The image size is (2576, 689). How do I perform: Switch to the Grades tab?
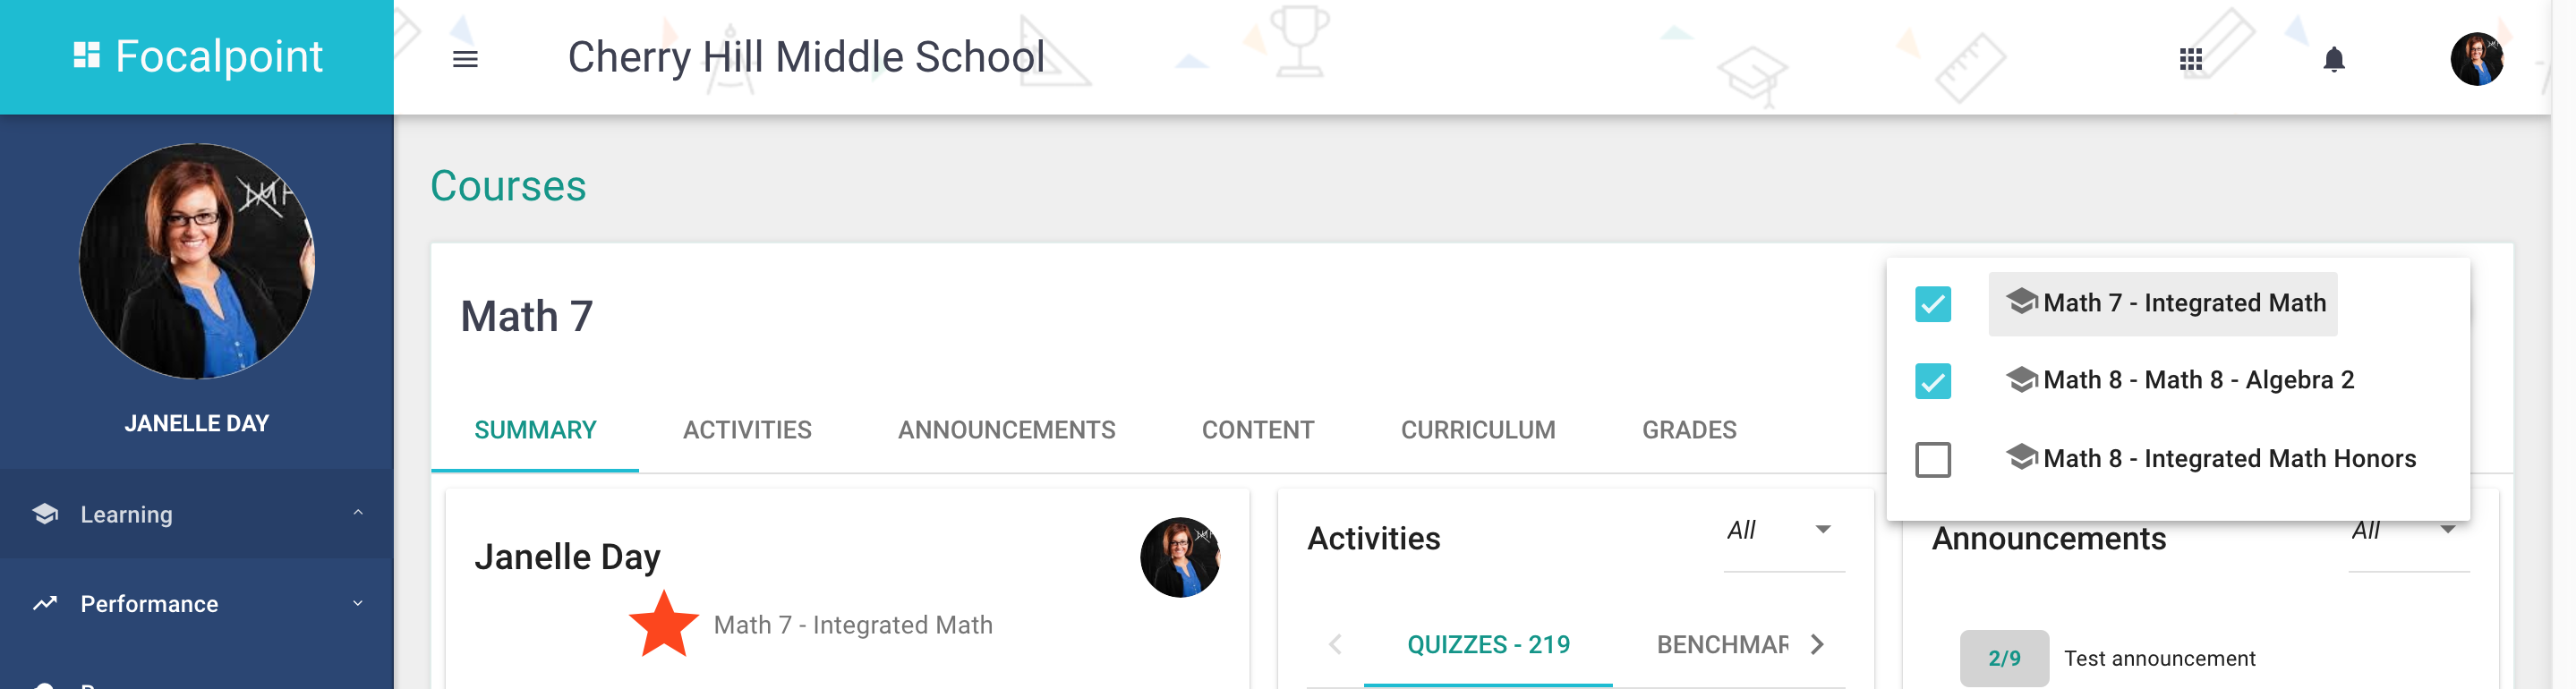tap(1689, 430)
